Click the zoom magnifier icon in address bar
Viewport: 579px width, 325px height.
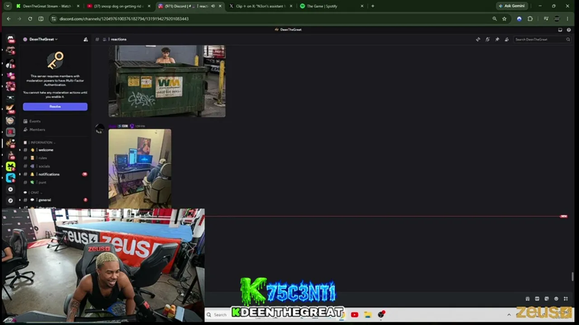coord(494,19)
